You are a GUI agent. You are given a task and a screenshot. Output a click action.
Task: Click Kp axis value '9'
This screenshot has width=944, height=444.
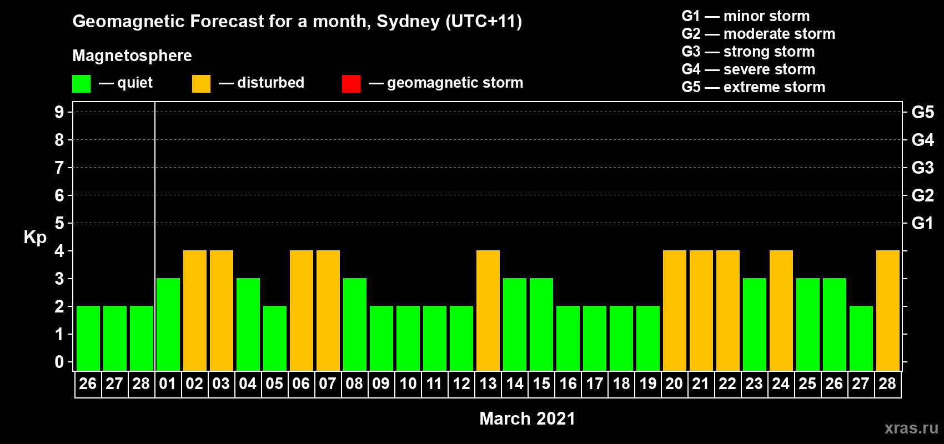tap(59, 112)
